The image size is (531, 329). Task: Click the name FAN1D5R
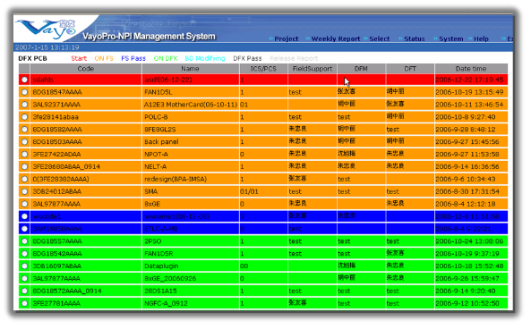click(158, 254)
